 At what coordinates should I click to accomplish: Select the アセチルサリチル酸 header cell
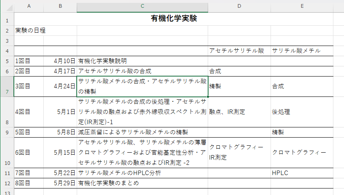pyautogui.click(x=237, y=50)
